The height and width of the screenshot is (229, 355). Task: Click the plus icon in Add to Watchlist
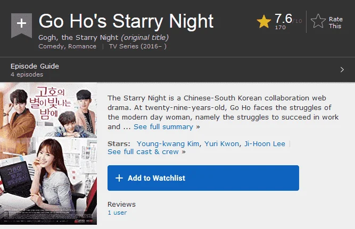point(119,178)
